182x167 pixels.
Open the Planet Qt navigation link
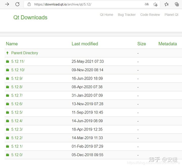pyautogui.click(x=171, y=15)
